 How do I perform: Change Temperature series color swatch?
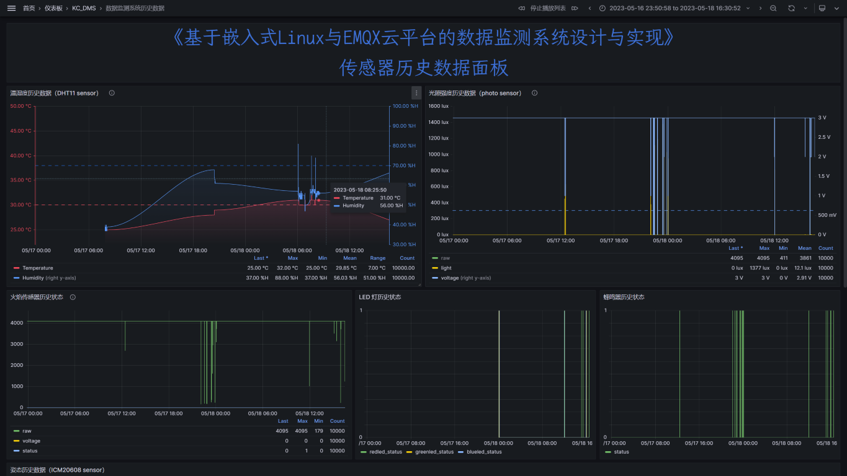click(x=16, y=268)
